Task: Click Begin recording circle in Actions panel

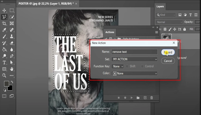Action: coord(125,98)
